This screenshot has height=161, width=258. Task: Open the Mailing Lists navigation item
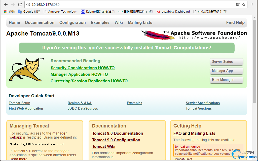[x=140, y=23]
